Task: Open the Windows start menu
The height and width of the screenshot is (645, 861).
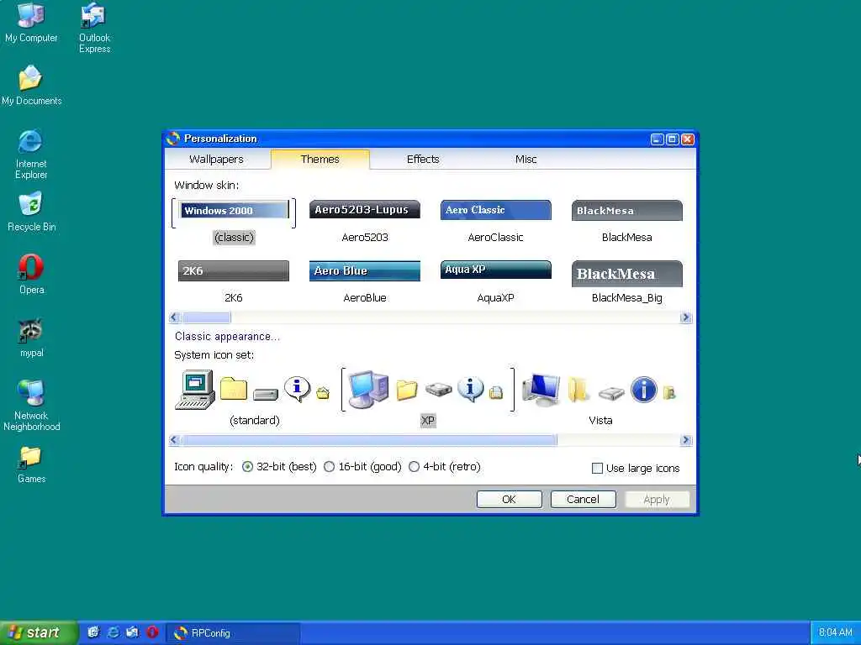Action: [x=39, y=633]
